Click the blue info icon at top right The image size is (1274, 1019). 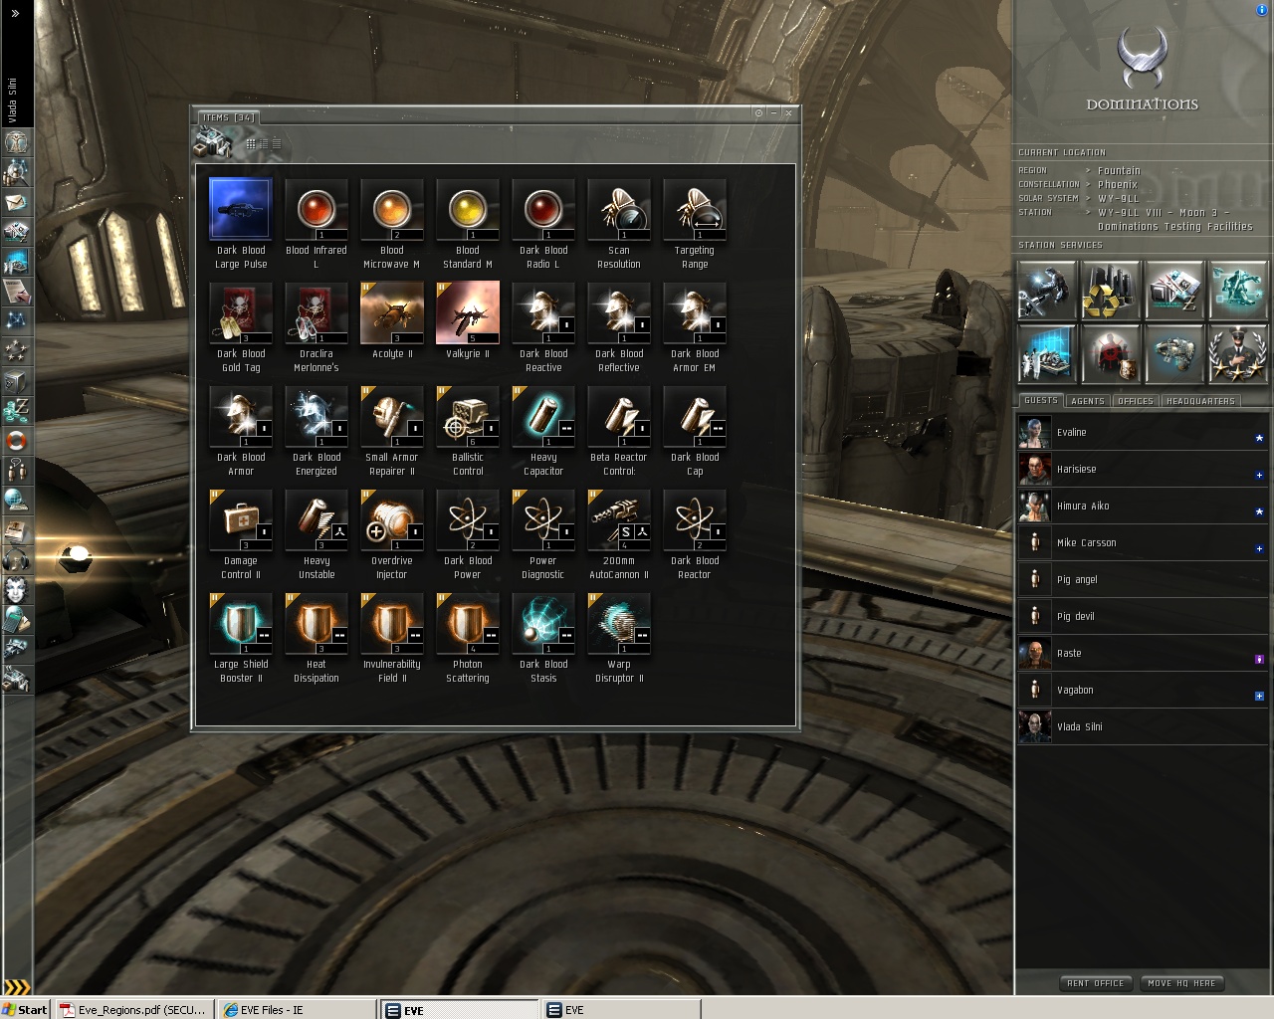(1263, 9)
